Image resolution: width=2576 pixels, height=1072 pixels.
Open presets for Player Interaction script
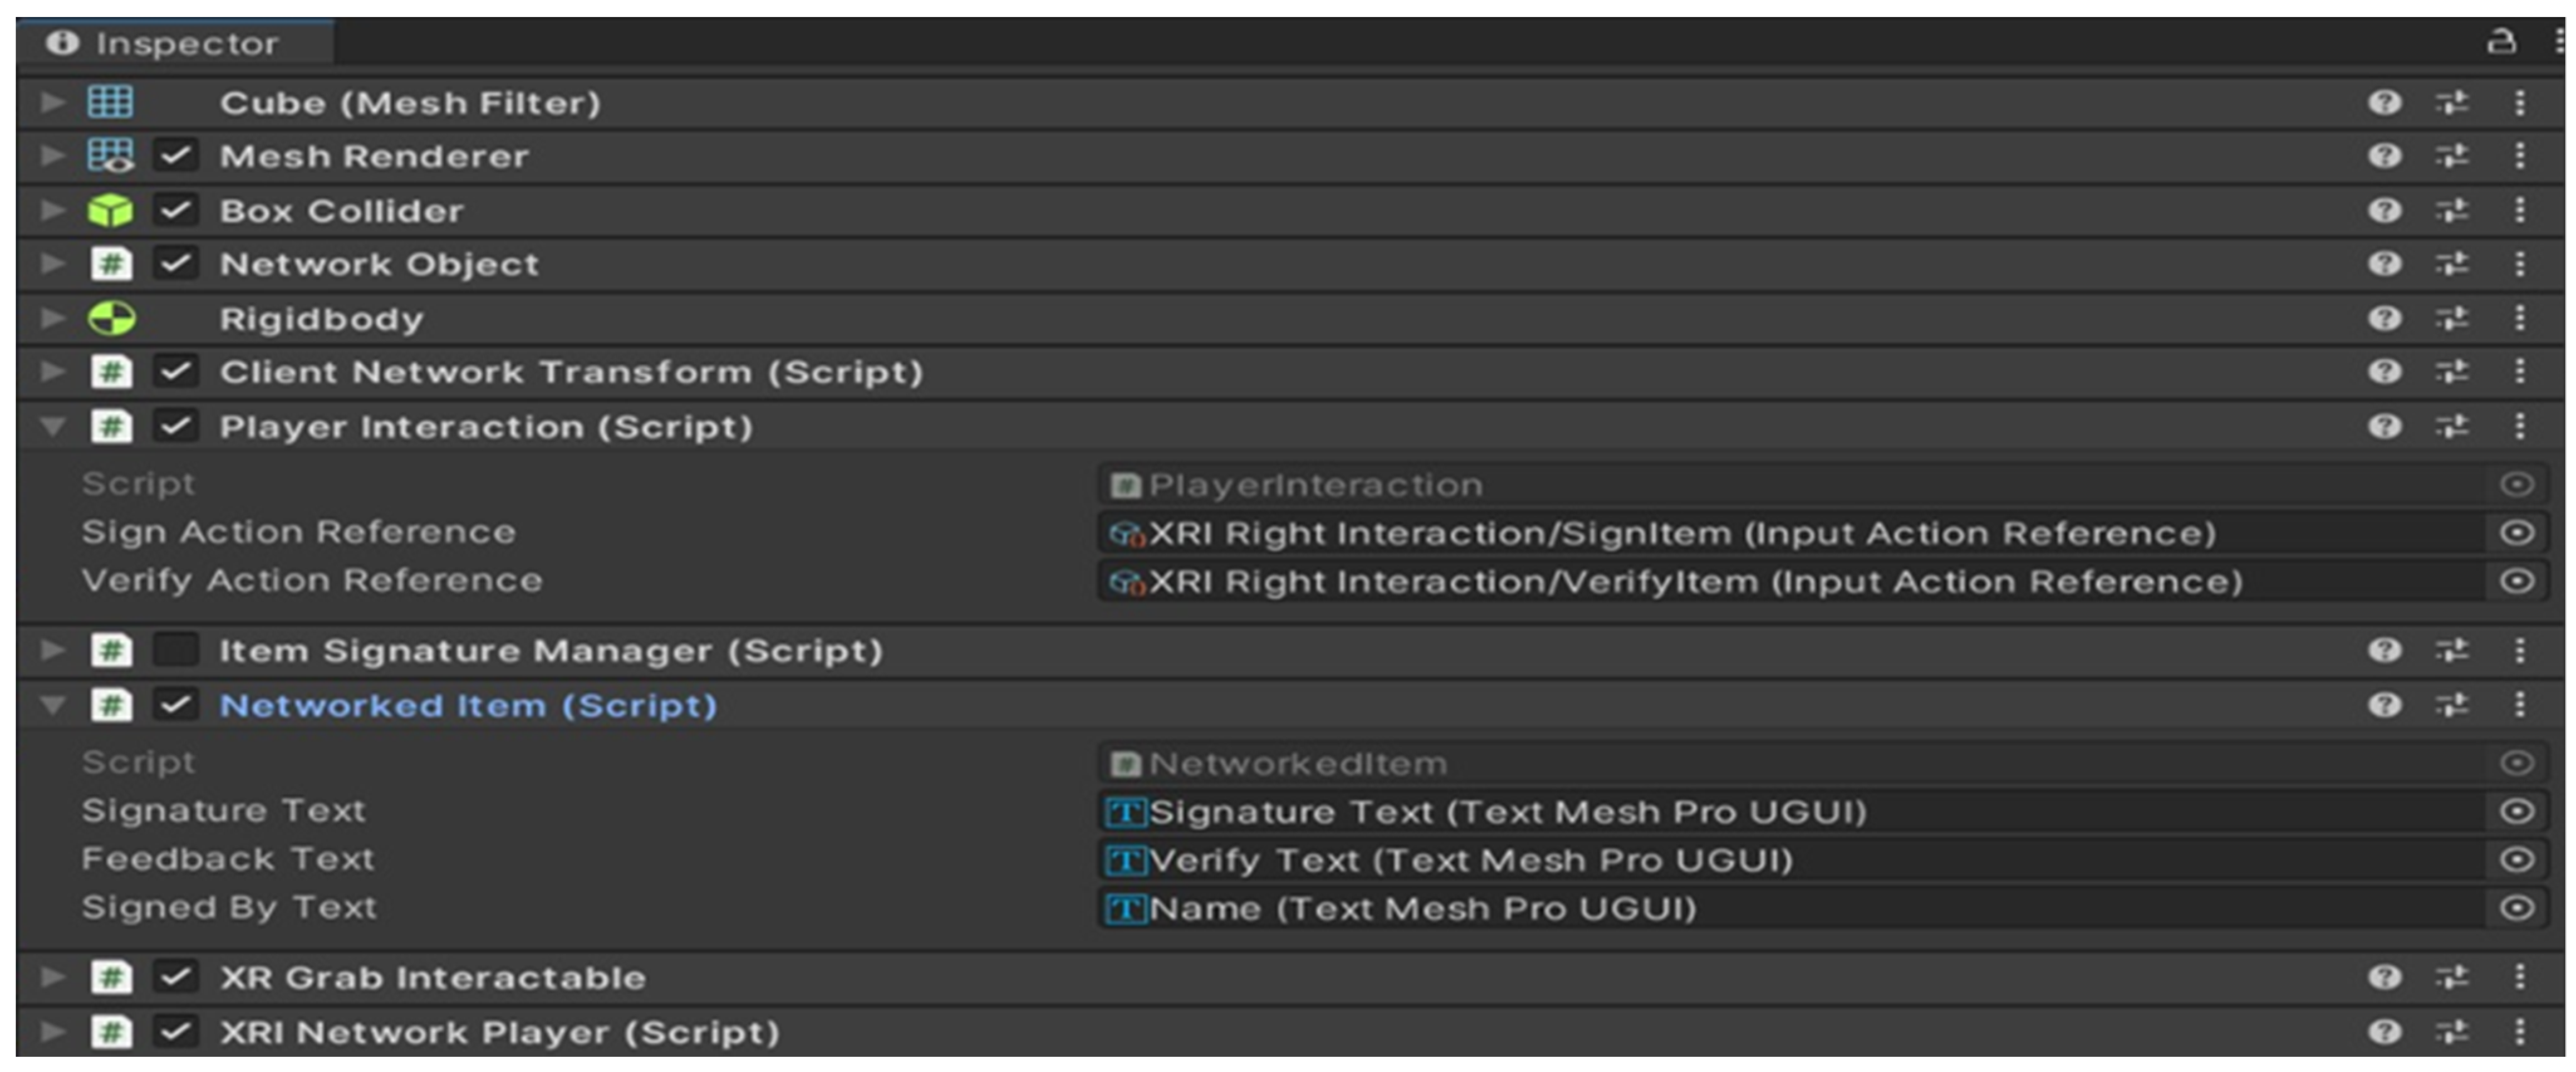click(2452, 427)
